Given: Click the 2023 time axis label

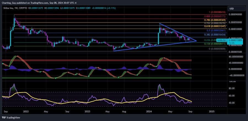Looking at the screenshot, I should (88, 112).
